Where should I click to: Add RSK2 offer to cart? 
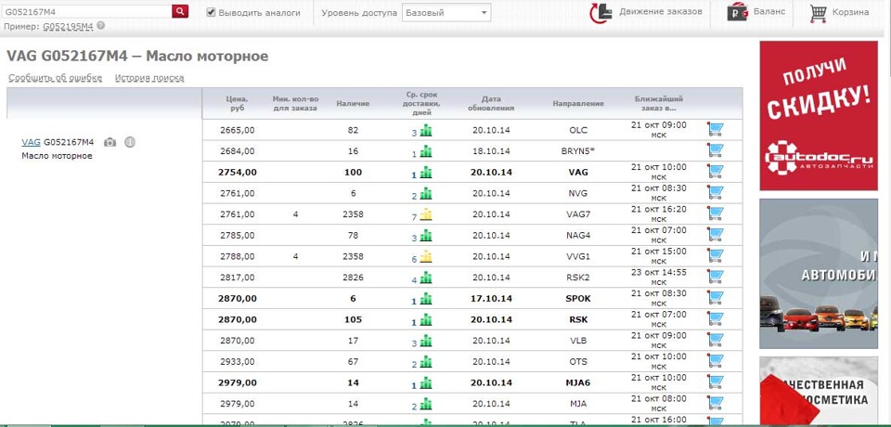(x=715, y=277)
